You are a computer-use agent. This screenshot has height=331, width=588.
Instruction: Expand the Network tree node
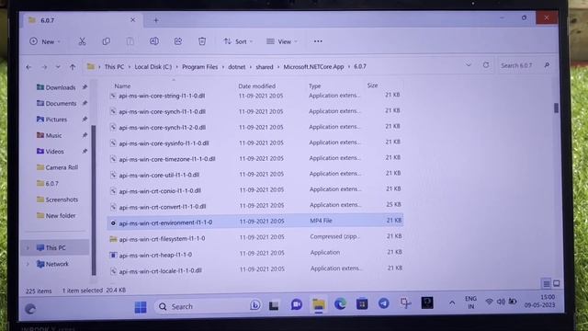(28, 264)
